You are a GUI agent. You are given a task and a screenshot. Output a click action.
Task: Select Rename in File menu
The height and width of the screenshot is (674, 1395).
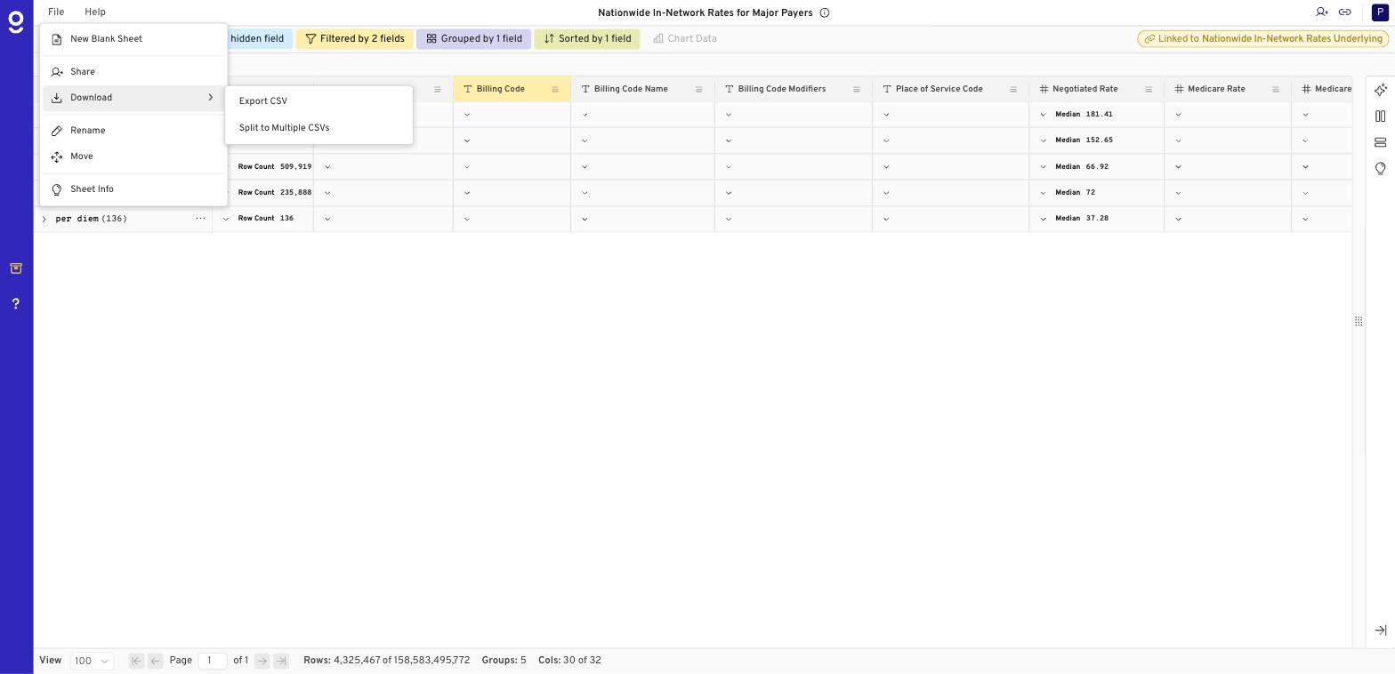pyautogui.click(x=133, y=131)
